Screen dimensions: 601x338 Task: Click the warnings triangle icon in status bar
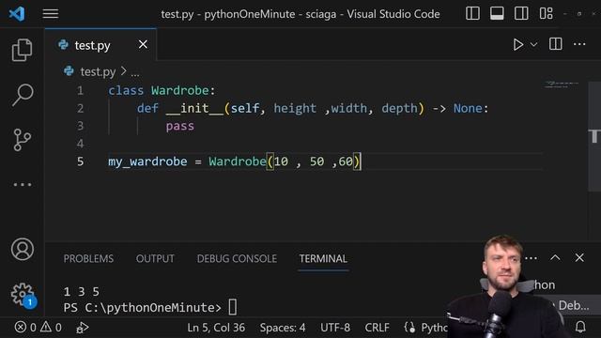pyautogui.click(x=46, y=327)
